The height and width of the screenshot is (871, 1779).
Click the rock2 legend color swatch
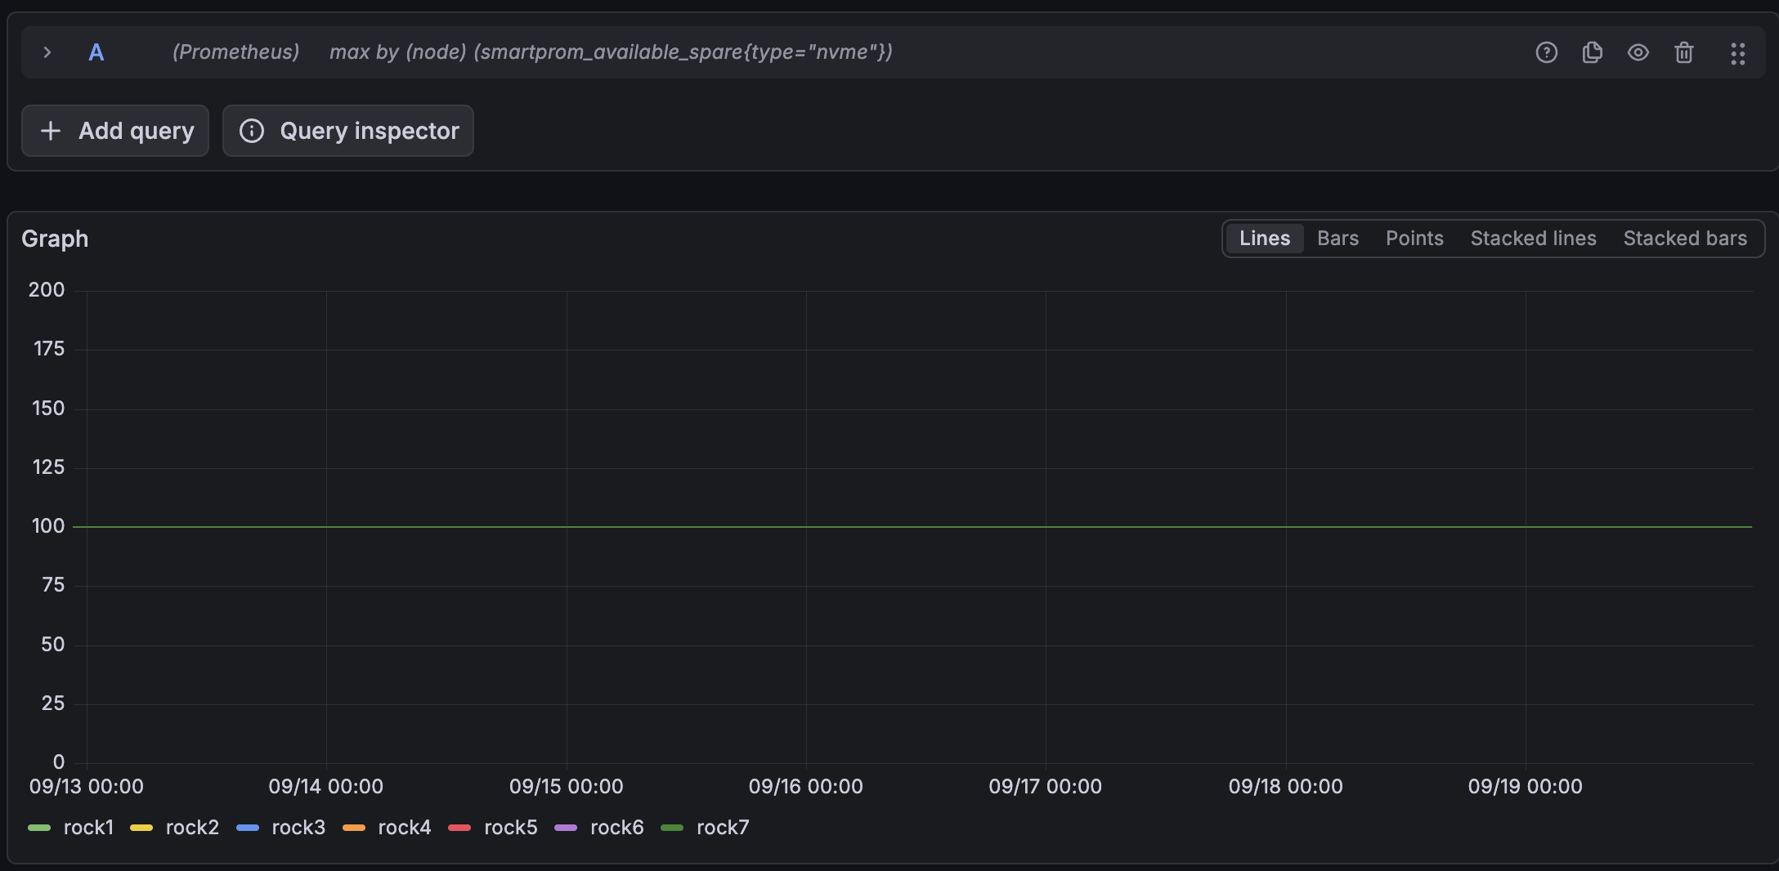coord(141,828)
